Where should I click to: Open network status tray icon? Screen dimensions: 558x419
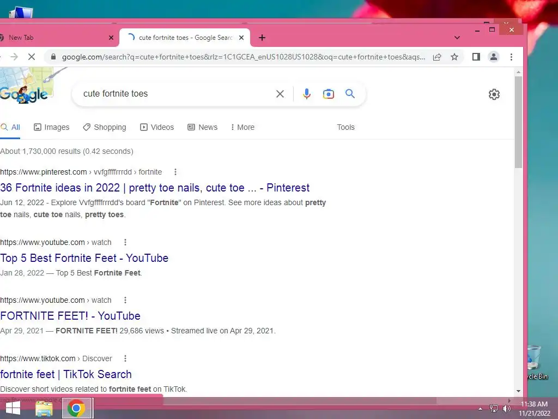(x=494, y=408)
